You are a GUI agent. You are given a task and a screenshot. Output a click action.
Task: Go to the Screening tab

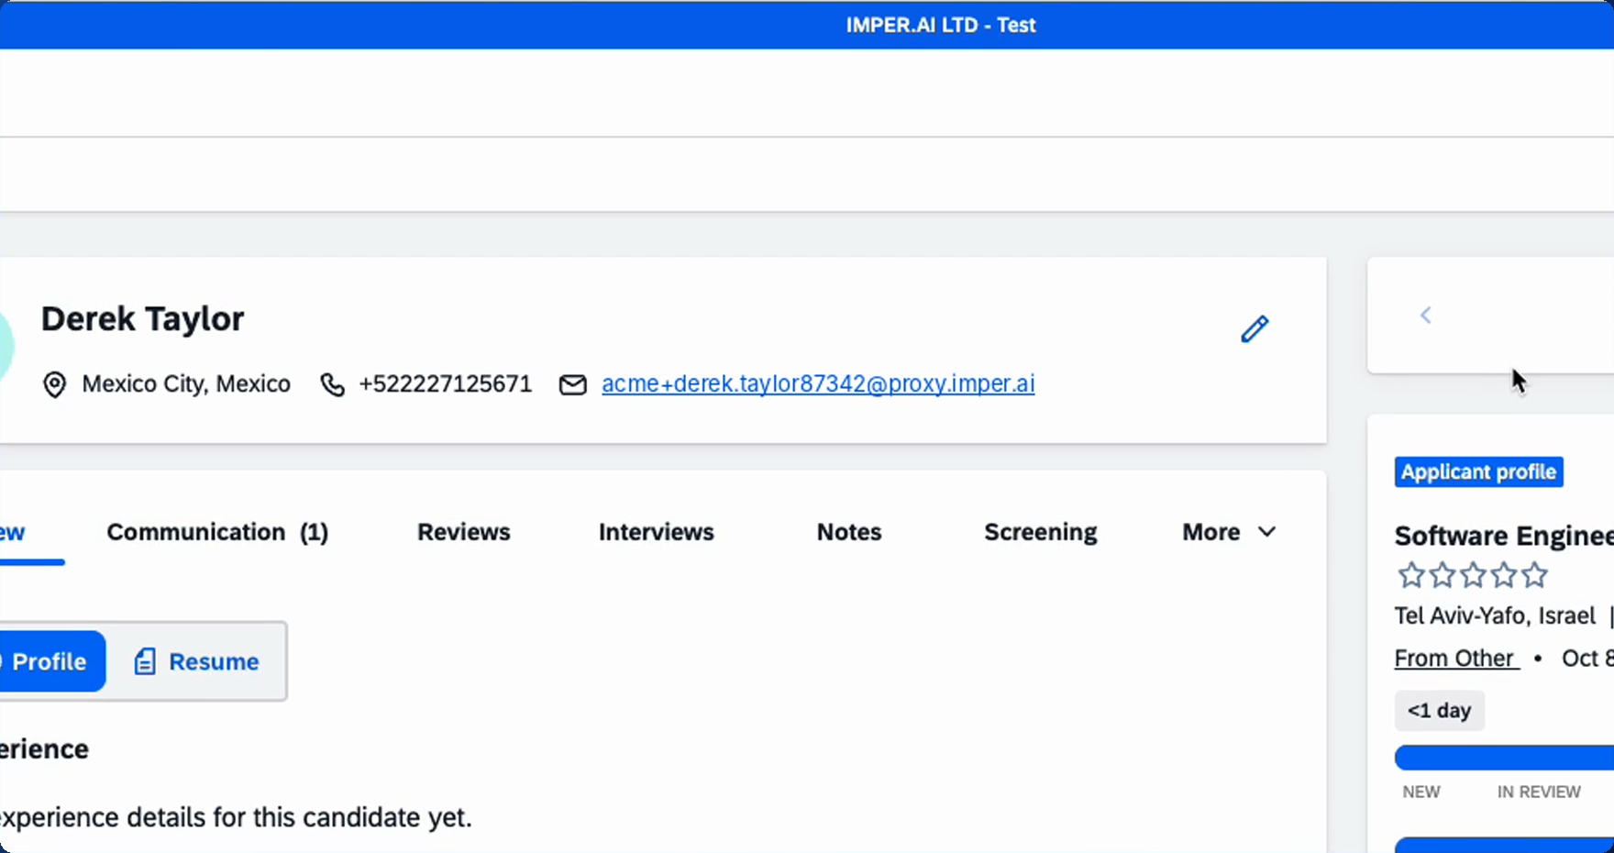coord(1041,532)
